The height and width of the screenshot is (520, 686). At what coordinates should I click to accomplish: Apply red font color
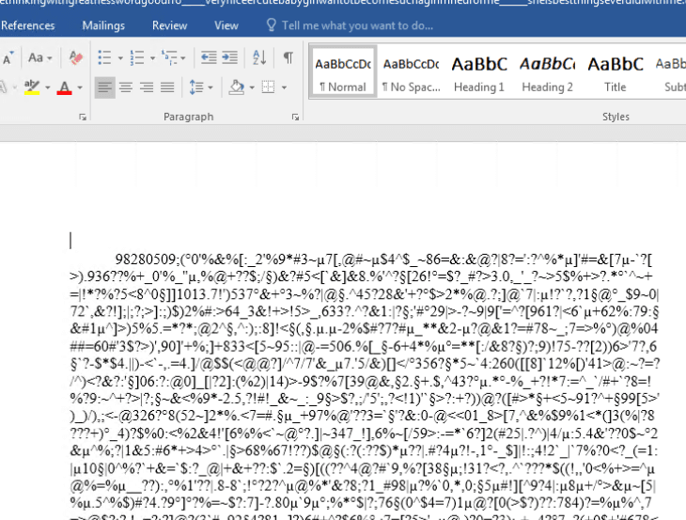pyautogui.click(x=64, y=87)
